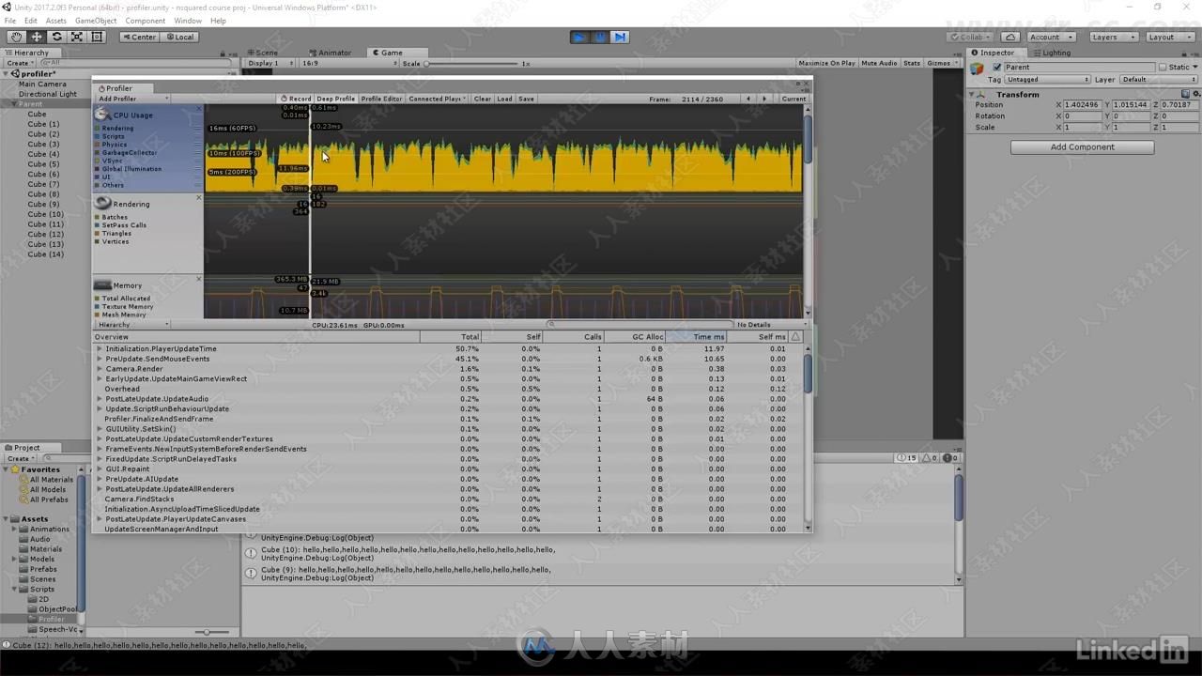Viewport: 1202px width, 676px height.
Task: Toggle Parent object active checkbox
Action: (x=997, y=68)
